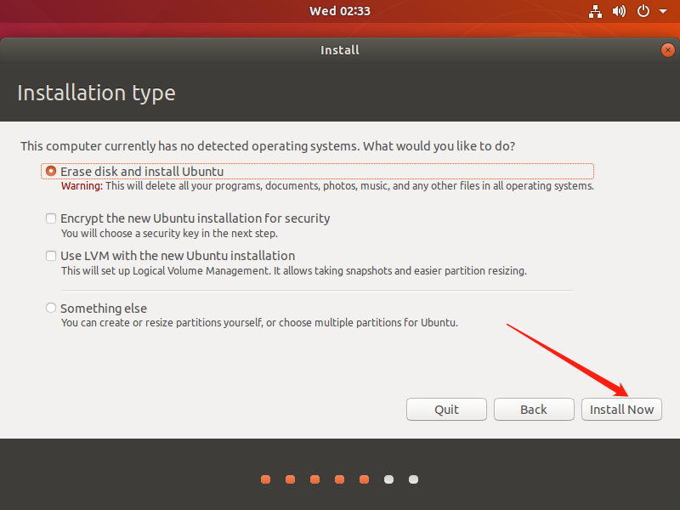Click the volume speaker icon
Image resolution: width=680 pixels, height=510 pixels.
(x=619, y=11)
